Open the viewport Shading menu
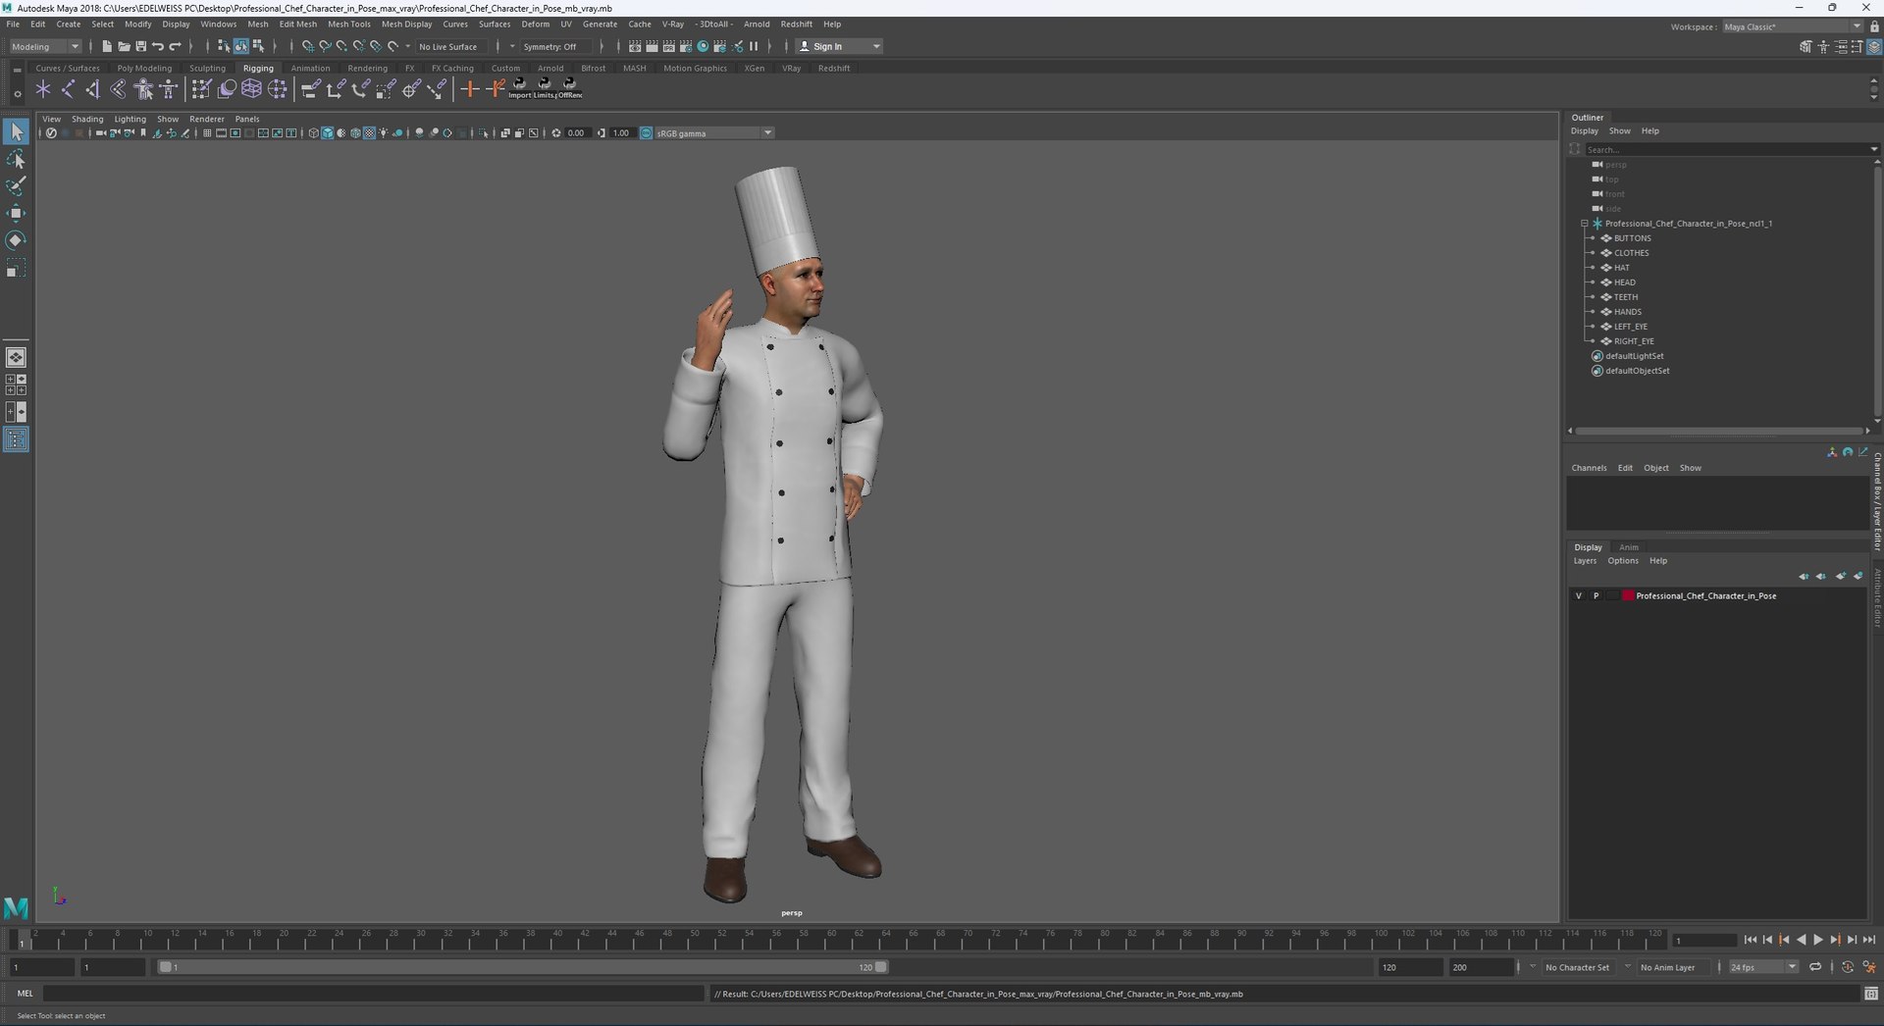 [87, 119]
